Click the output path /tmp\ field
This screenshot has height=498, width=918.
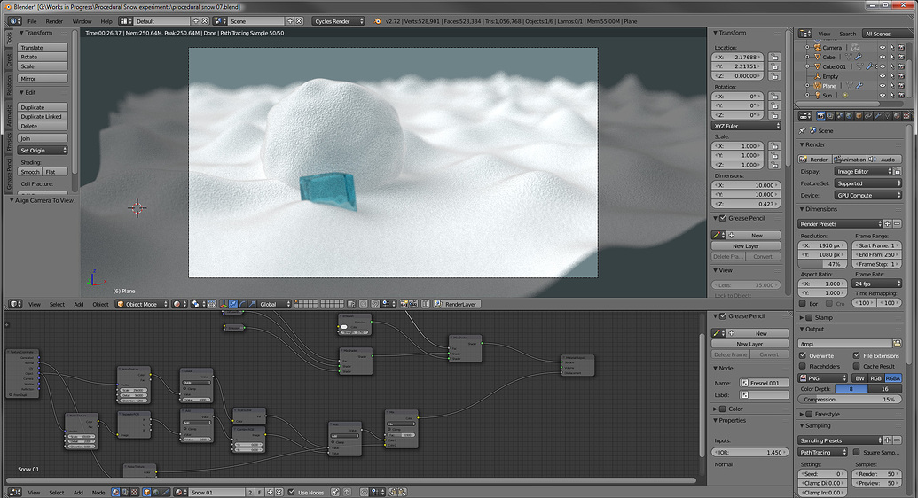pos(844,344)
